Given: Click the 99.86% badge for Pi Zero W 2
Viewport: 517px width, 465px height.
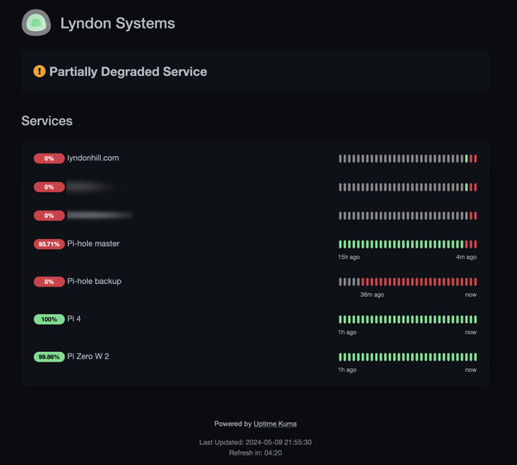Looking at the screenshot, I should 49,357.
